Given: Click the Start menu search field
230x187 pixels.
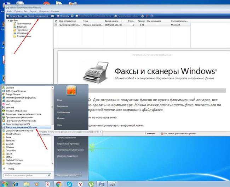Looking at the screenshot, I should 27,175.
